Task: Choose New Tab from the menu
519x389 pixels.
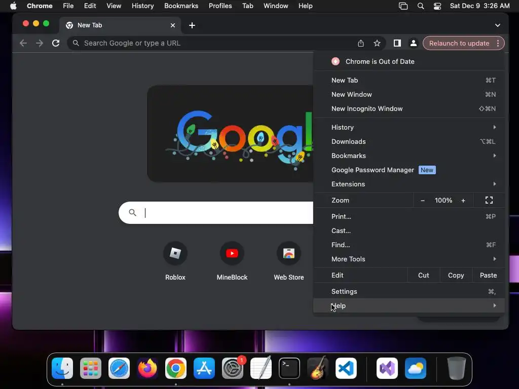Action: click(409, 81)
